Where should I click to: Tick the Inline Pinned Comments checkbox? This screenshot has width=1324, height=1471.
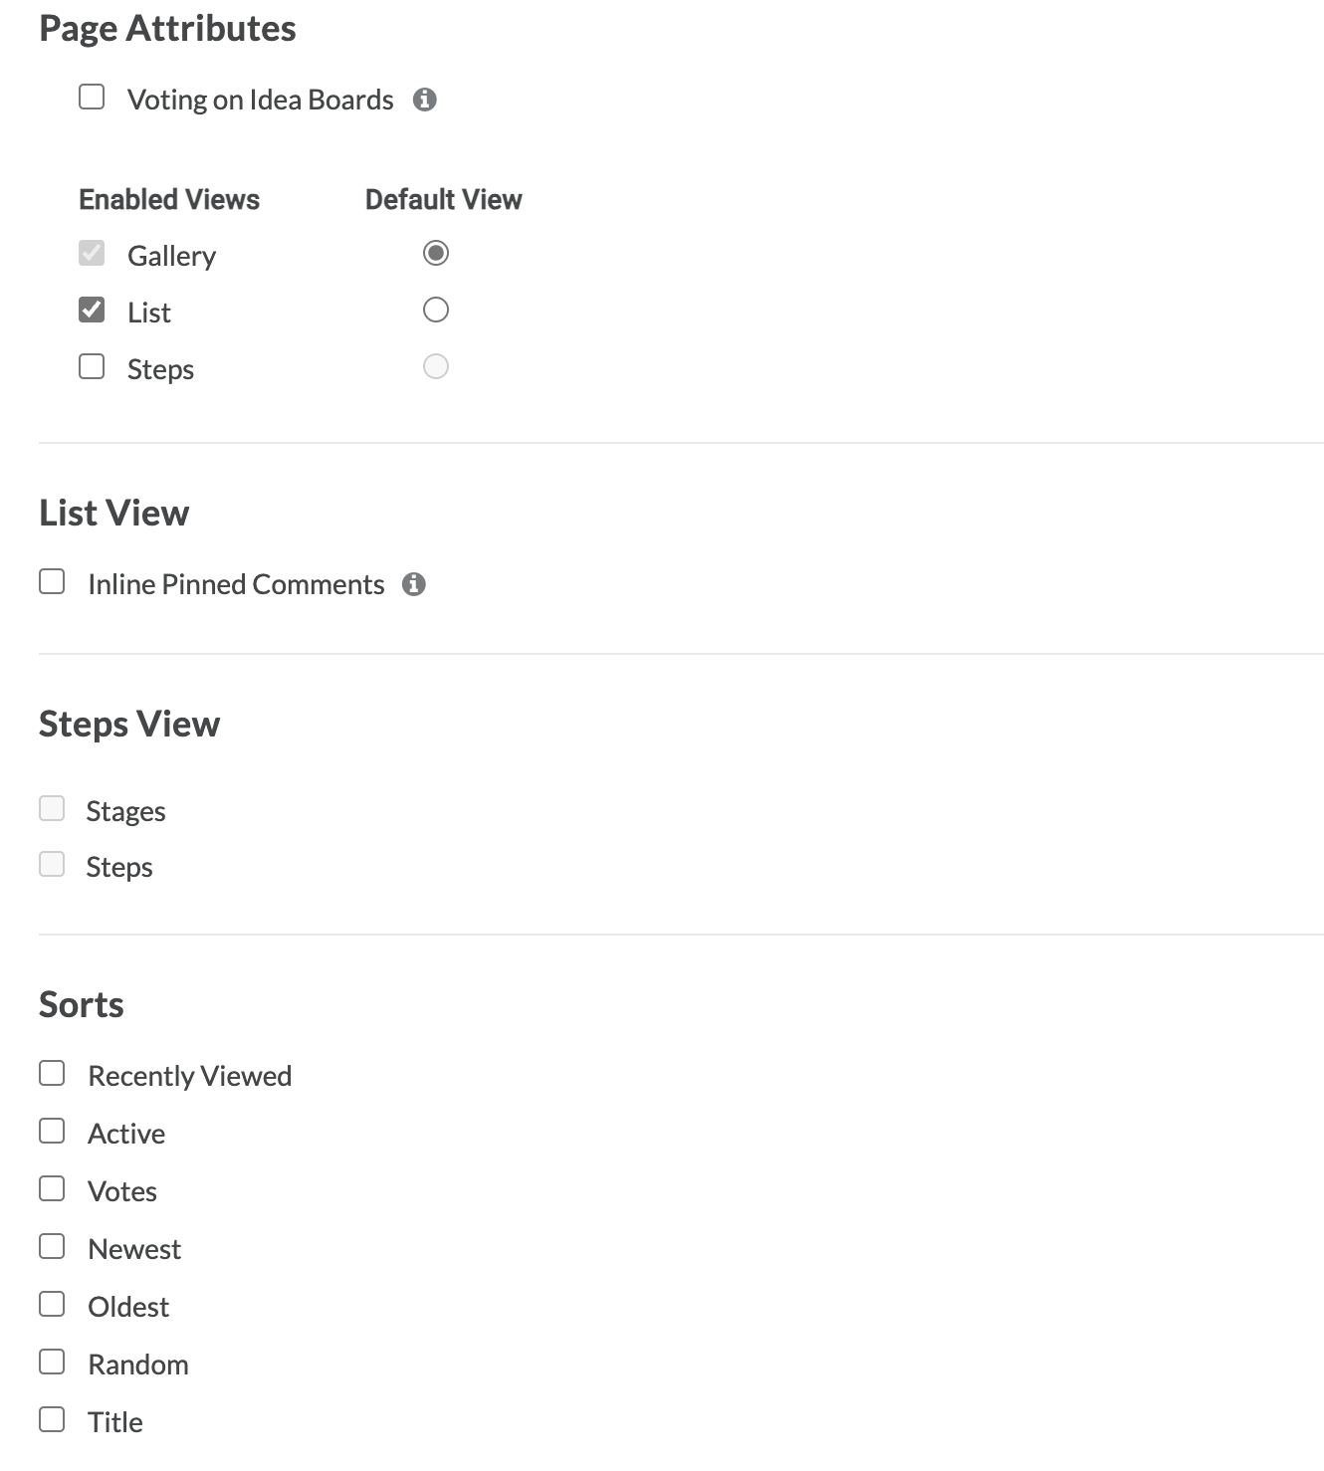[52, 581]
